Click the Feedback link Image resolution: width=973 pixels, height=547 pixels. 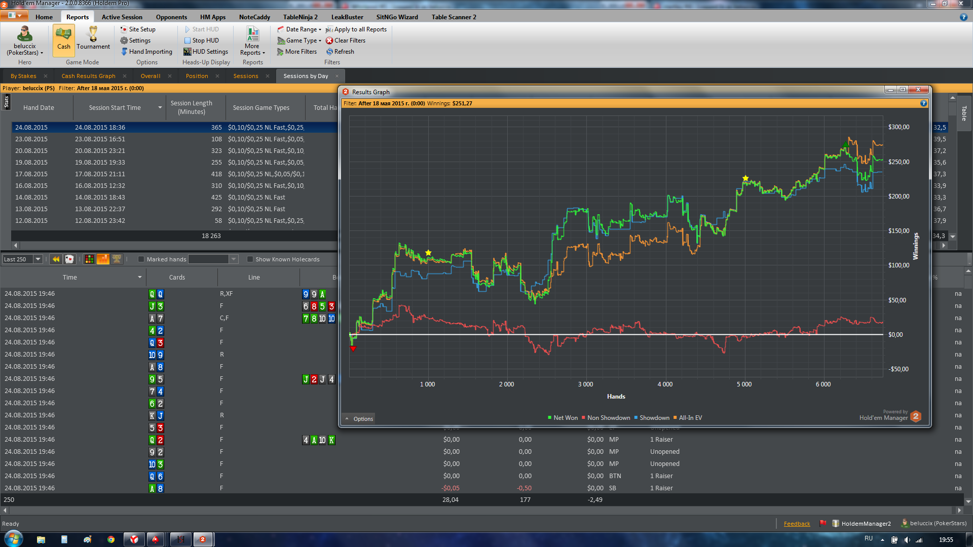(797, 524)
